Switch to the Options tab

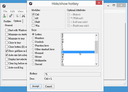pos(17,21)
